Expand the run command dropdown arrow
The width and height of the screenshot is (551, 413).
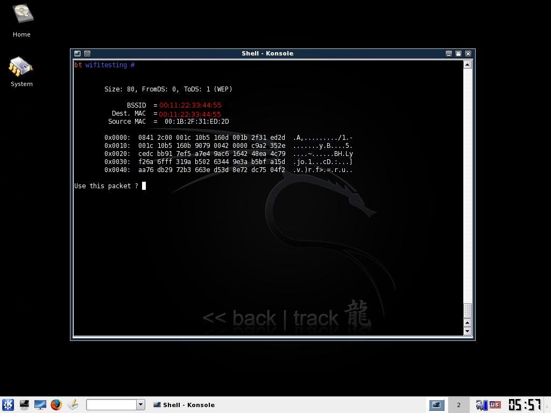click(140, 404)
